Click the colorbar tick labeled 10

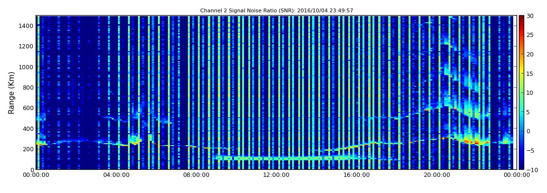[x=530, y=92]
